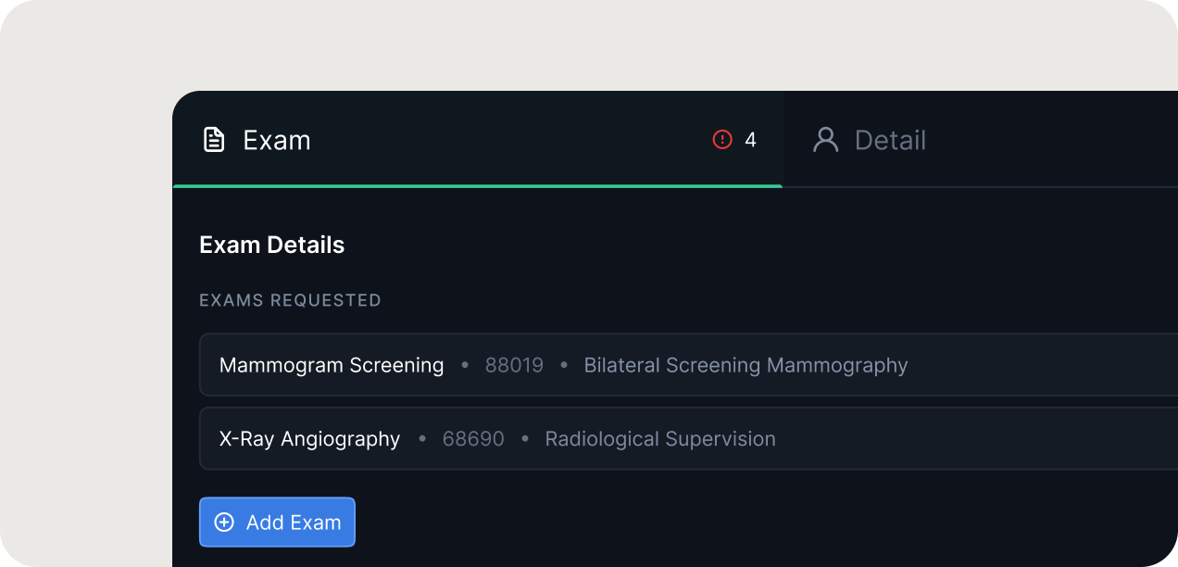The image size is (1178, 567).
Task: Open the X-Ray Angiography exam row
Action: click(x=688, y=438)
